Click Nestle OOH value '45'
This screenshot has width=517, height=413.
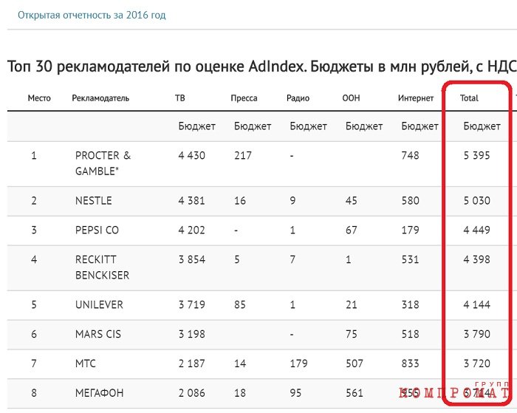pyautogui.click(x=351, y=200)
